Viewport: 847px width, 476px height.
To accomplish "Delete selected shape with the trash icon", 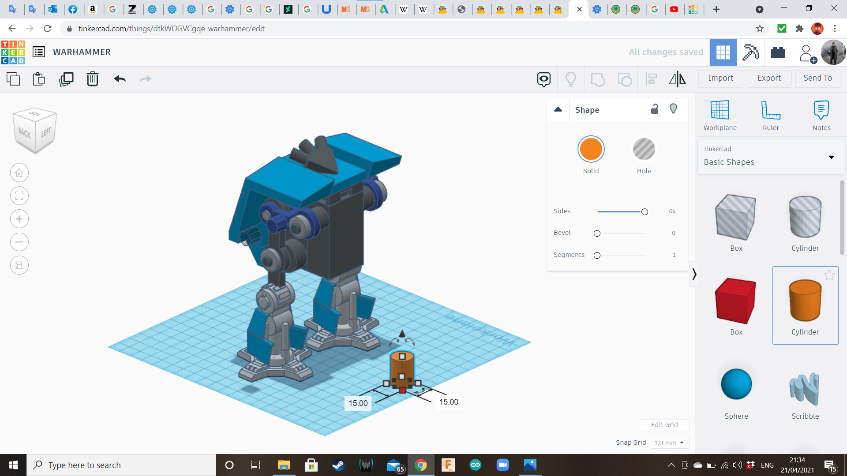I will [x=93, y=79].
